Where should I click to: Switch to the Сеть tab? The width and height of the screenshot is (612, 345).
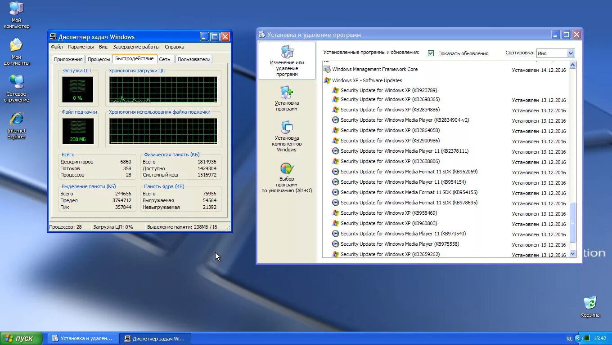click(x=165, y=58)
